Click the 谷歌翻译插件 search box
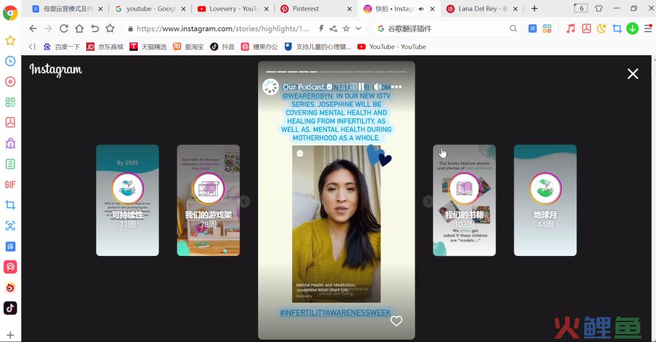 [446, 29]
